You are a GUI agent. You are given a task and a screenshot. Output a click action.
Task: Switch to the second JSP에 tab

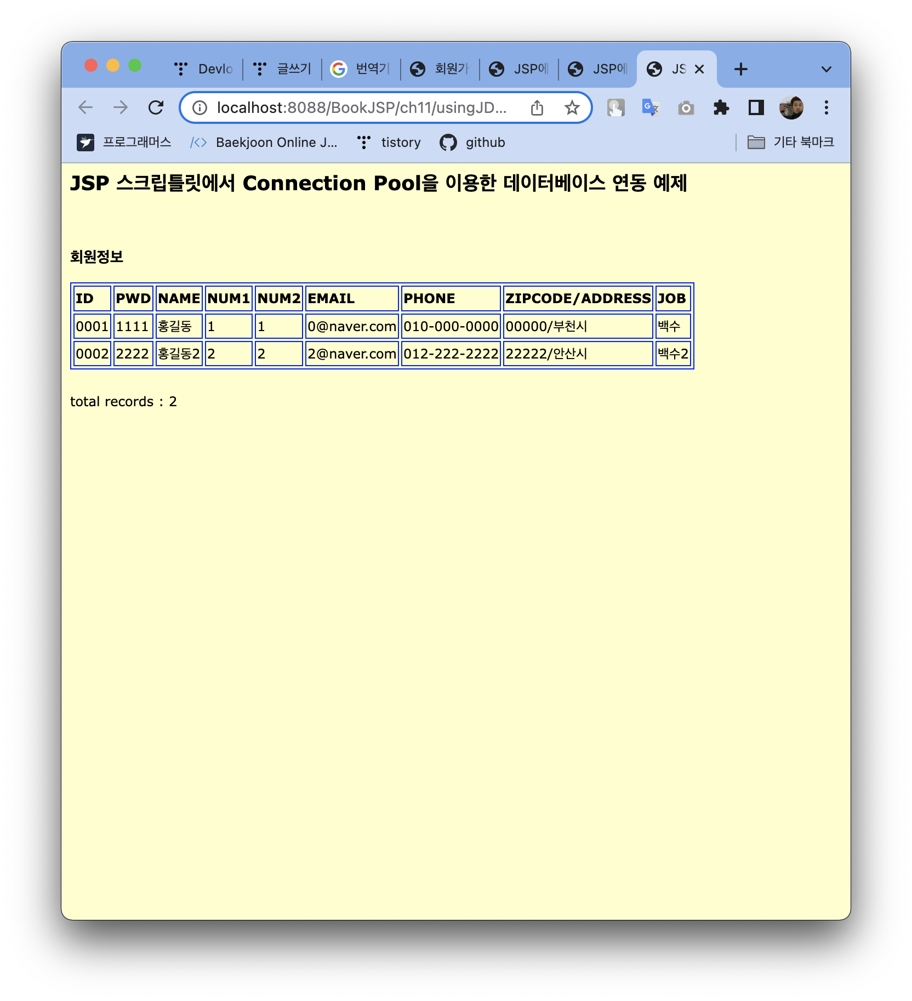tap(598, 69)
